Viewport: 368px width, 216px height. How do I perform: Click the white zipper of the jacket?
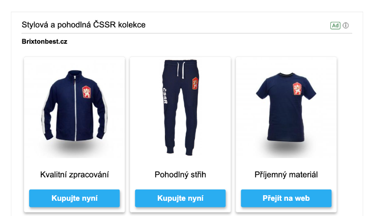tap(75, 109)
